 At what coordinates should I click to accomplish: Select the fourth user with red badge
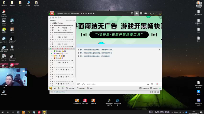pos(57,58)
